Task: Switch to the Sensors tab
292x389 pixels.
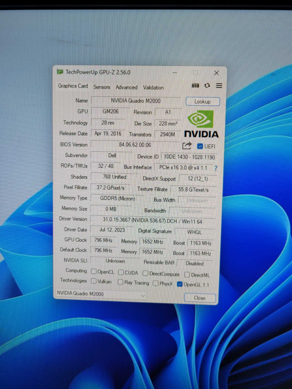Action: click(102, 87)
